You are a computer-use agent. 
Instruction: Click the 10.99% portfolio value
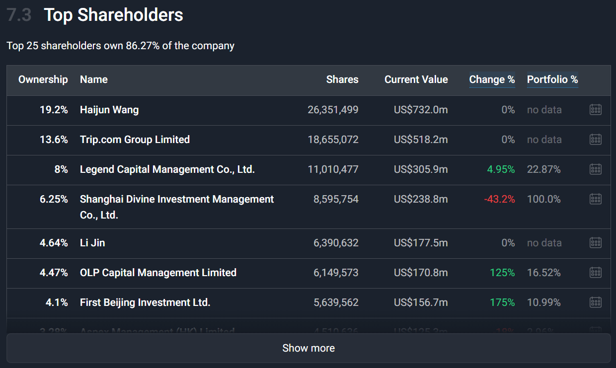544,302
